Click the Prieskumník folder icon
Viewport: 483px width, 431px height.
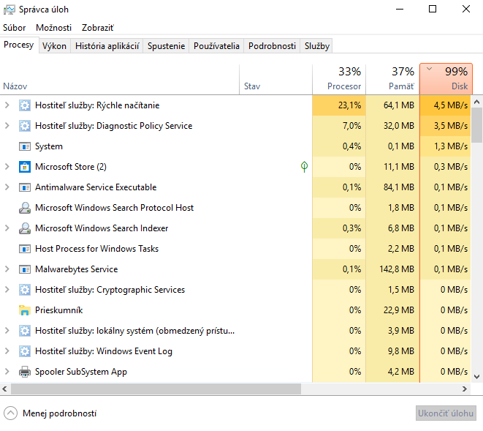click(25, 310)
